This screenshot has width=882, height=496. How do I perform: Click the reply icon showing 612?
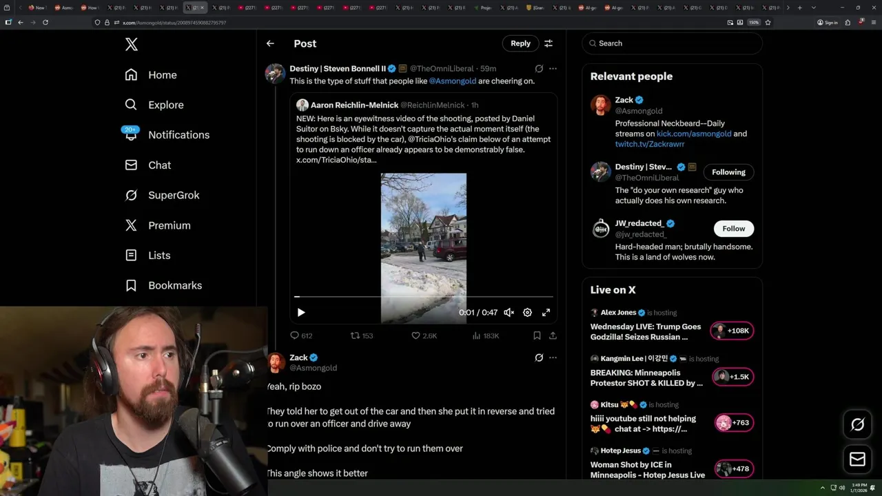301,336
